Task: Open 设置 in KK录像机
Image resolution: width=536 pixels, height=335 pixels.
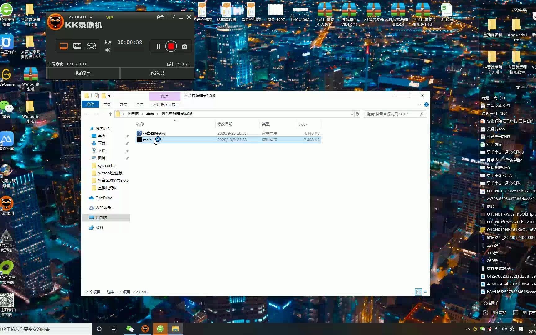Action: click(x=160, y=17)
